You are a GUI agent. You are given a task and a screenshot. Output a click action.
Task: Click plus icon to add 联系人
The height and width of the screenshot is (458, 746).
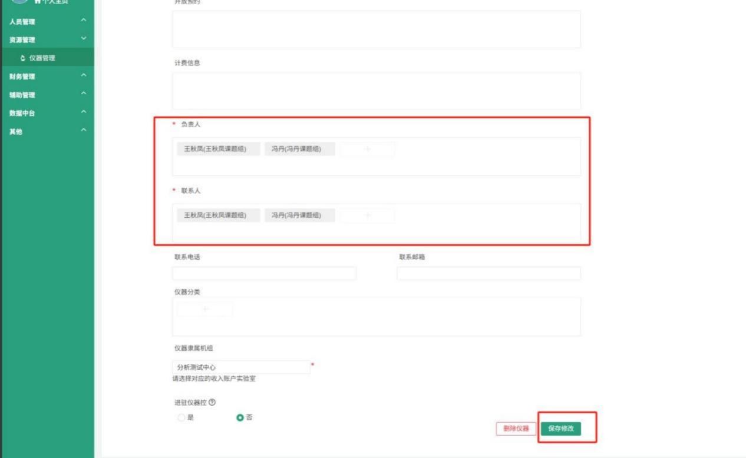(x=368, y=215)
